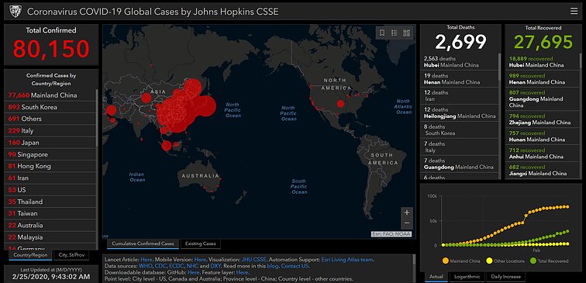Click 12 deaths Heilongjiang entry
Viewport: 586px width, 283px height.
point(460,113)
